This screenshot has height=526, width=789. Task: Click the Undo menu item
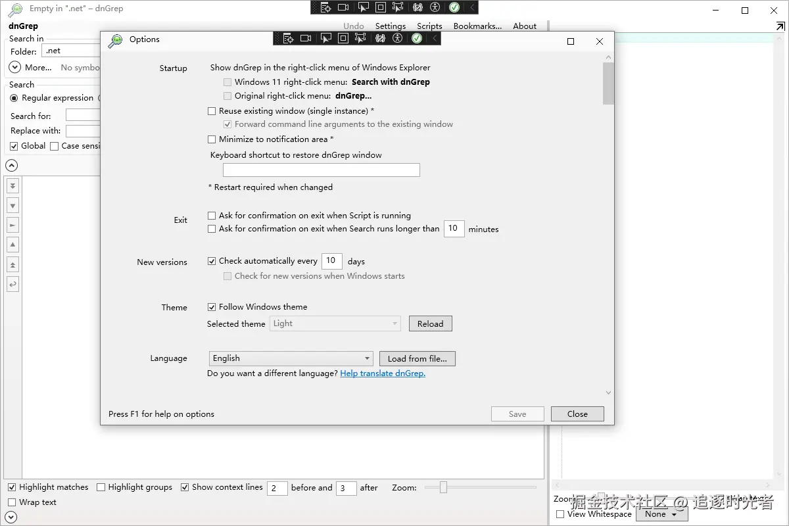coord(354,26)
